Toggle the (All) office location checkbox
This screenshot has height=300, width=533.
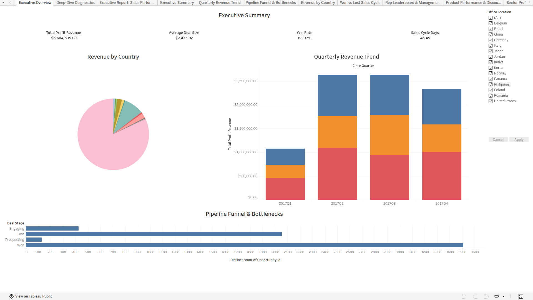(x=491, y=18)
